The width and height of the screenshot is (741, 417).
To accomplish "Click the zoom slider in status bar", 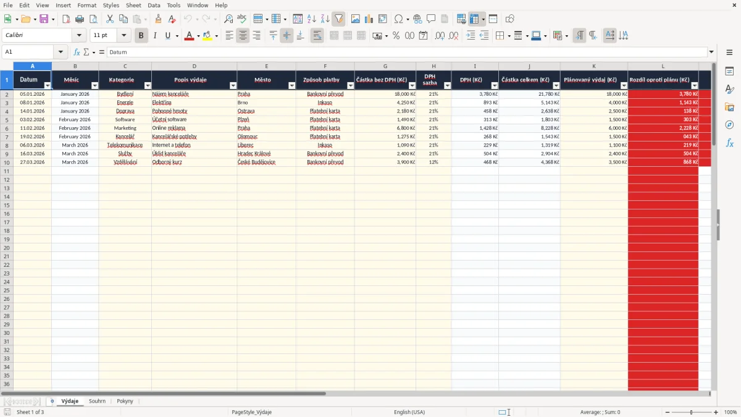I will [691, 412].
